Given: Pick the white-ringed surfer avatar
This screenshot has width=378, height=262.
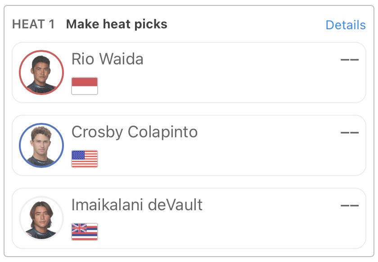Looking at the screenshot, I should tap(41, 218).
